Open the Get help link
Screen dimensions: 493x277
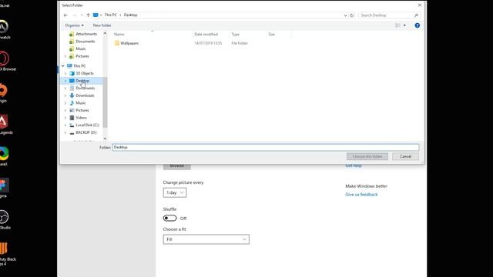pos(354,166)
